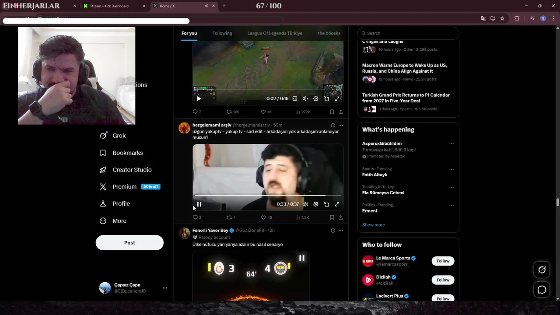Like the post with 48 likes
560x315 pixels.
click(x=266, y=217)
